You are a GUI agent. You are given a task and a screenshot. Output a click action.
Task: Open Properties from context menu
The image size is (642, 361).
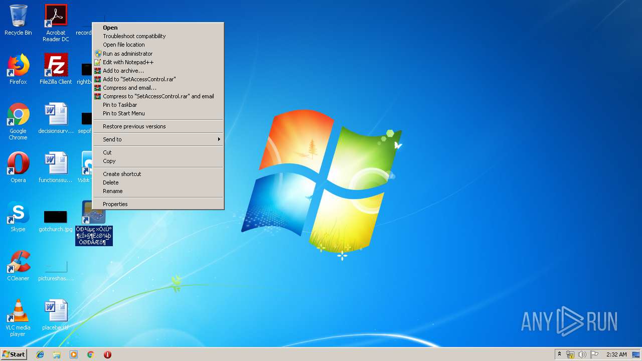pyautogui.click(x=158, y=204)
